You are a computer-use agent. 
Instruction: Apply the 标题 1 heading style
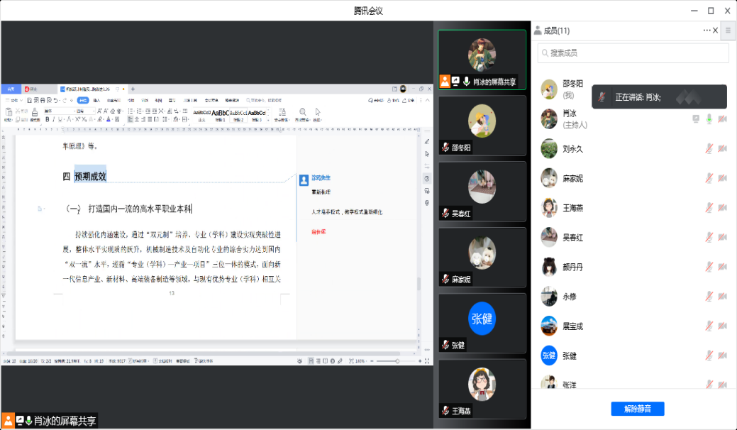(x=220, y=114)
